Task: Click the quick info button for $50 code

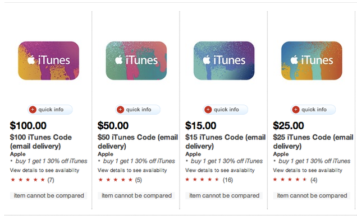Action: point(138,110)
